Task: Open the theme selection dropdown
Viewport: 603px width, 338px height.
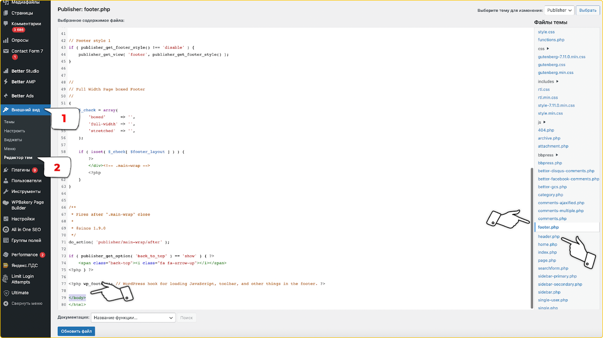Action: tap(559, 10)
